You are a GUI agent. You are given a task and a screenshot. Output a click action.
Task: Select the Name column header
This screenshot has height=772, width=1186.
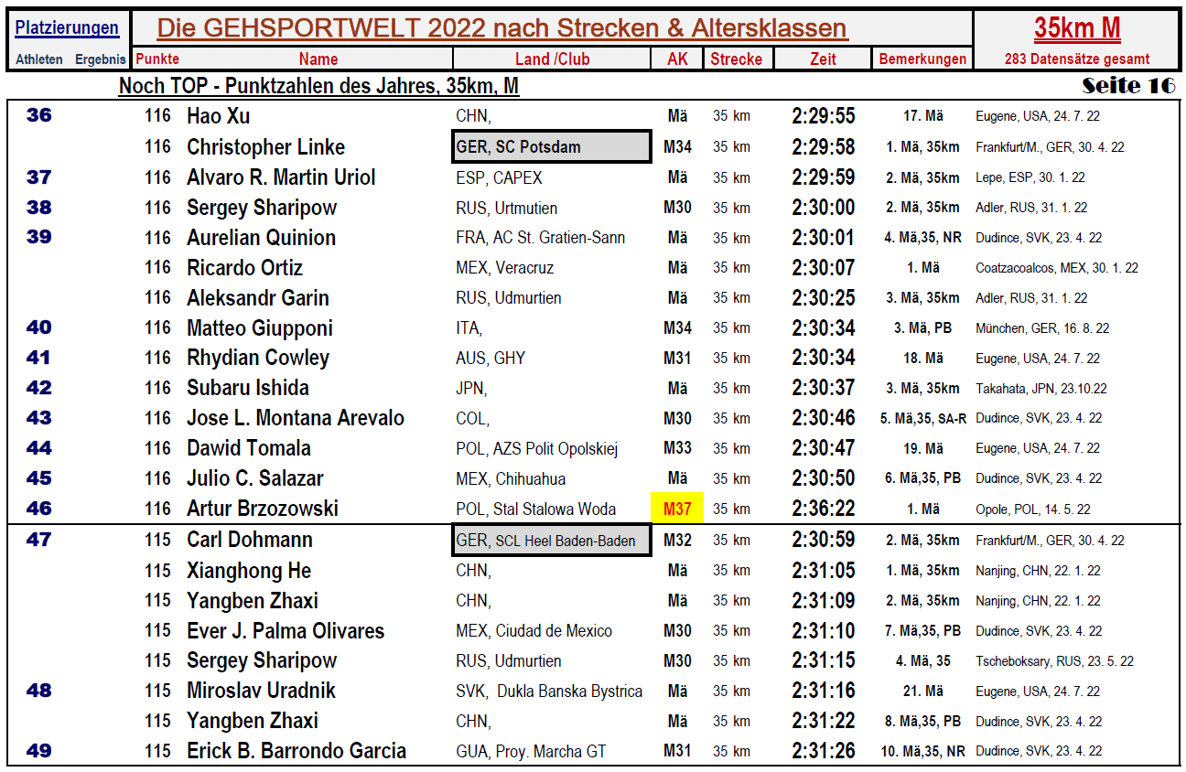pyautogui.click(x=318, y=59)
